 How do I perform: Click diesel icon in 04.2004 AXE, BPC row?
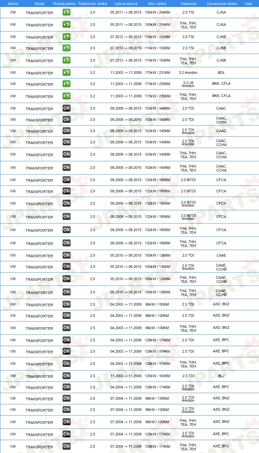click(67, 387)
